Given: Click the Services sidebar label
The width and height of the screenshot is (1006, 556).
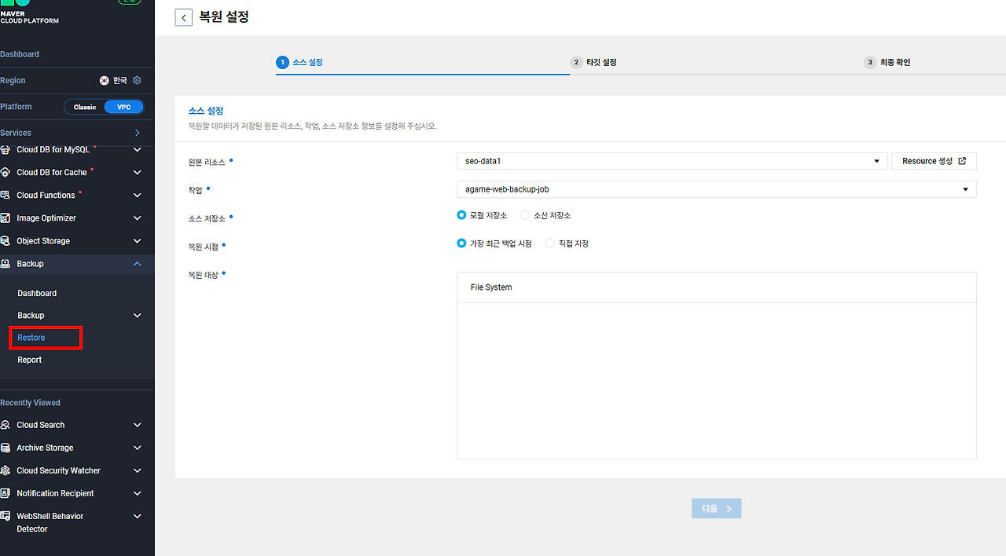Looking at the screenshot, I should pos(16,133).
